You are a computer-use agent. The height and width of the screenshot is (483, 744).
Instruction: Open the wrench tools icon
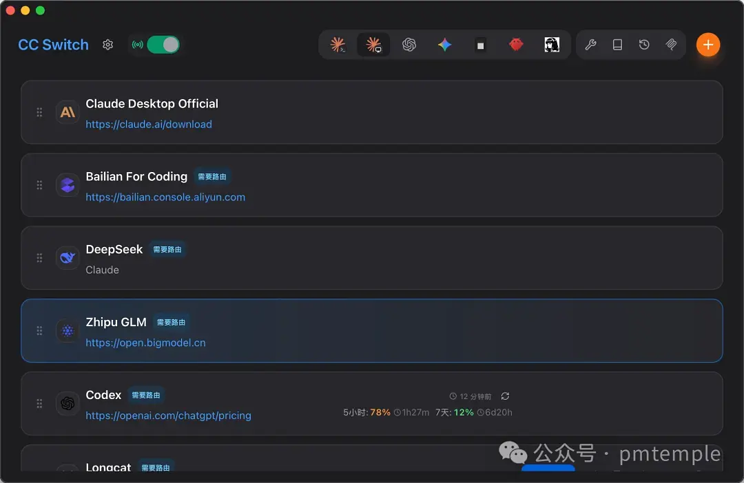[591, 45]
